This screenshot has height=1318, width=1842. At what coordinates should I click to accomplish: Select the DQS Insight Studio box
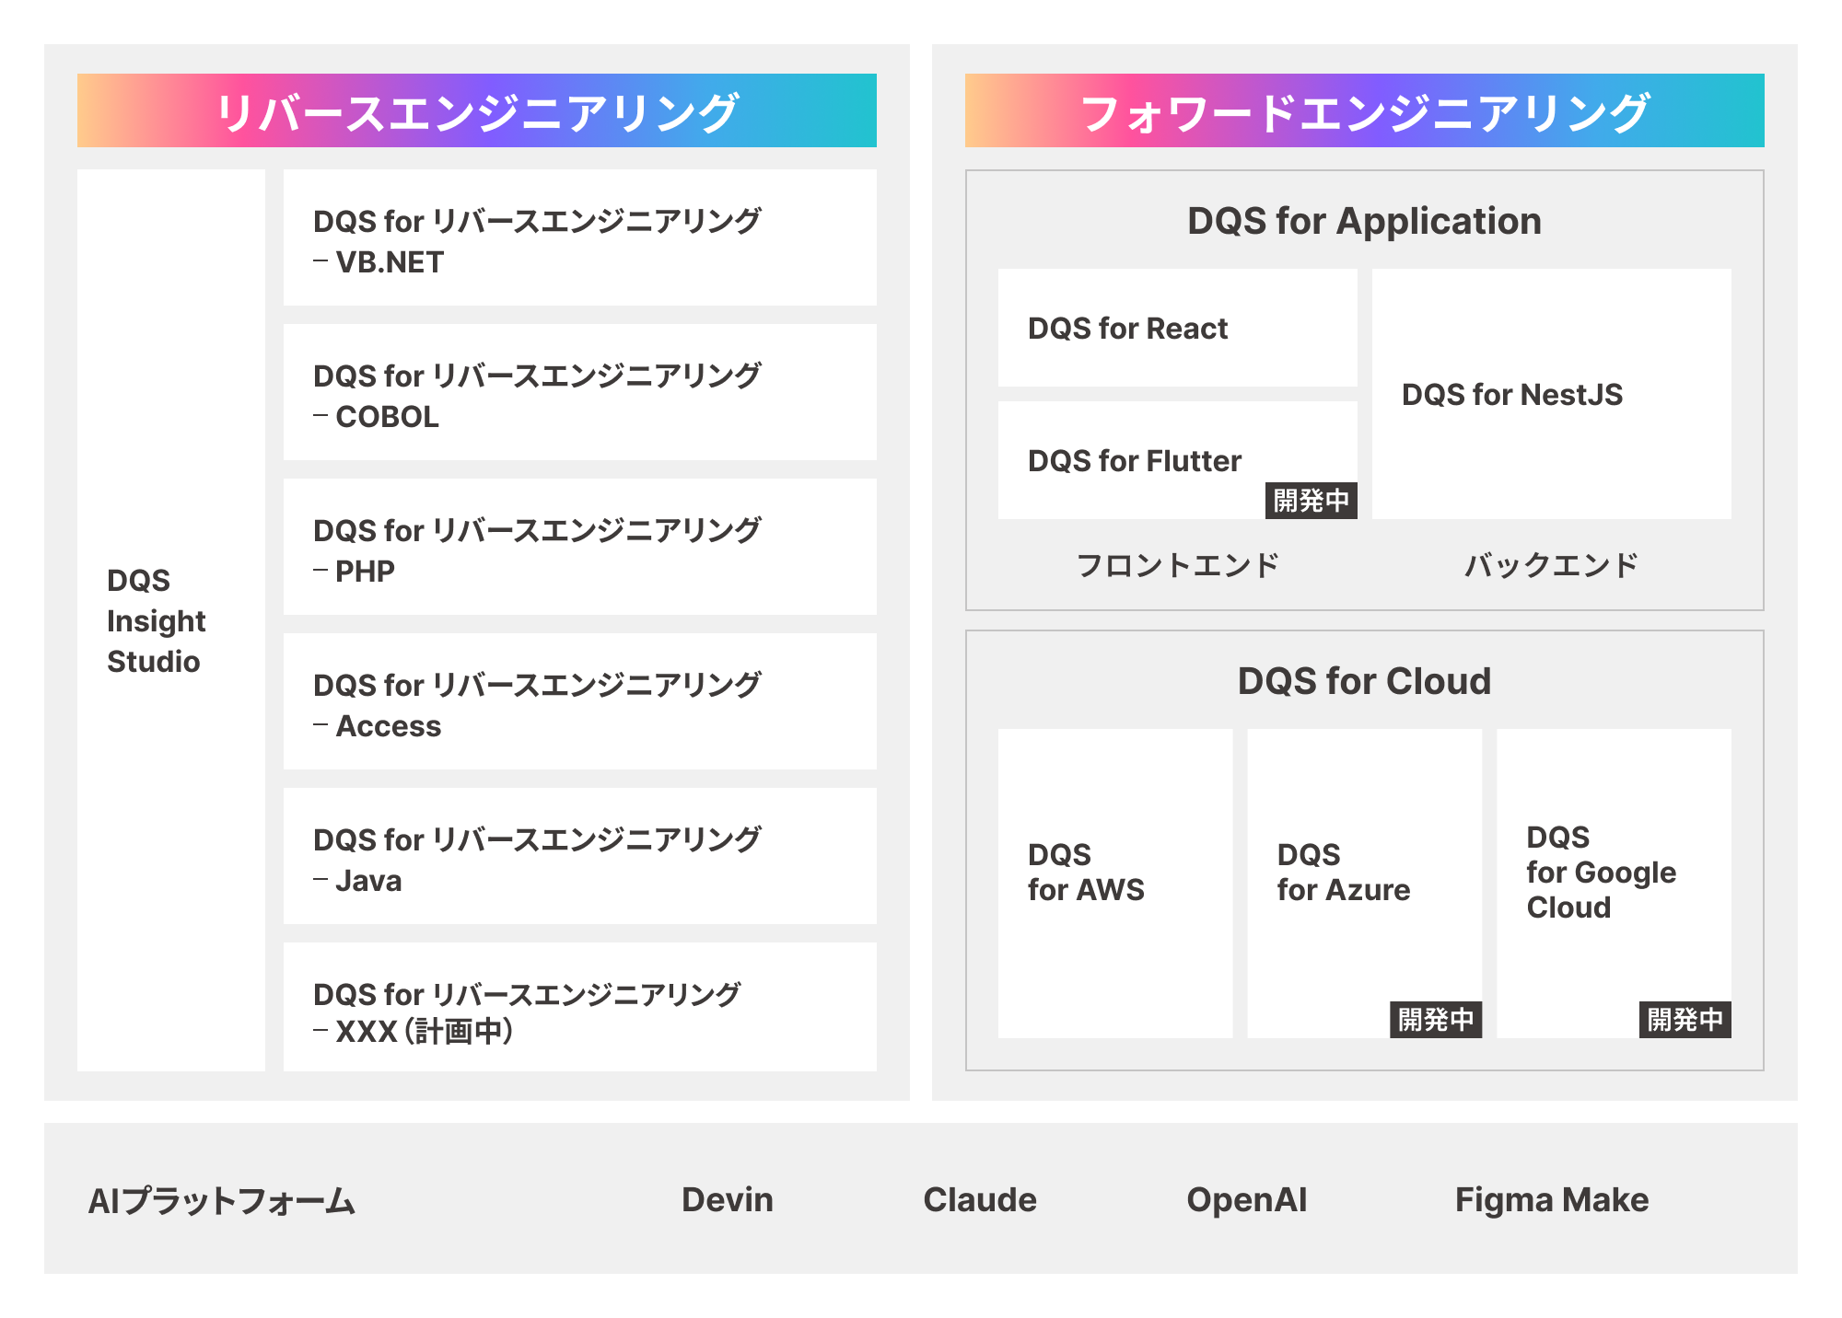(x=171, y=620)
